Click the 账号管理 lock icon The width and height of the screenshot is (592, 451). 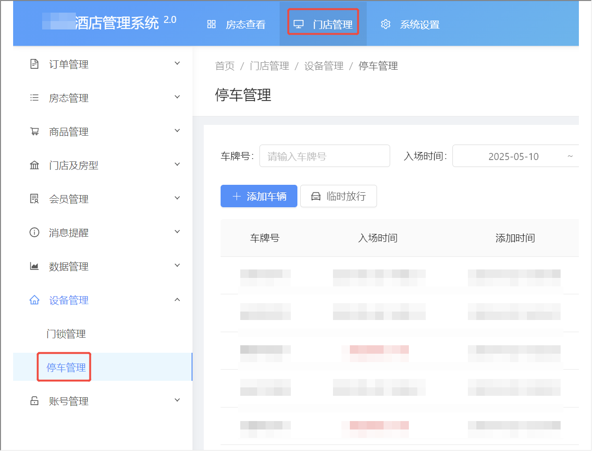(x=34, y=401)
